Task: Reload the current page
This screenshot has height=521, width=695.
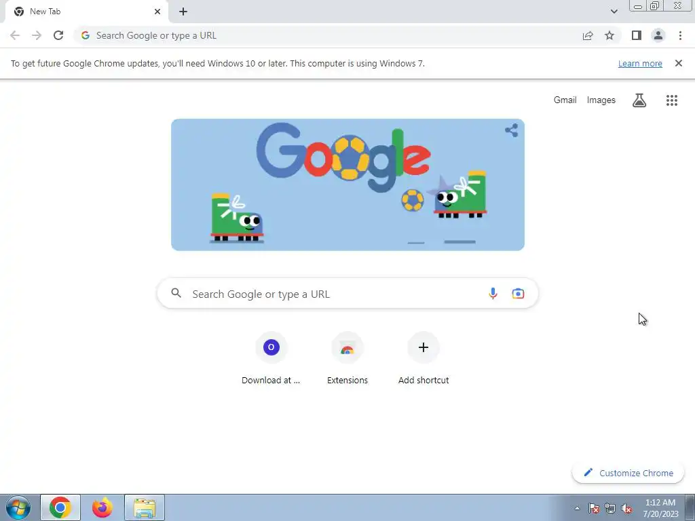Action: pyautogui.click(x=58, y=35)
